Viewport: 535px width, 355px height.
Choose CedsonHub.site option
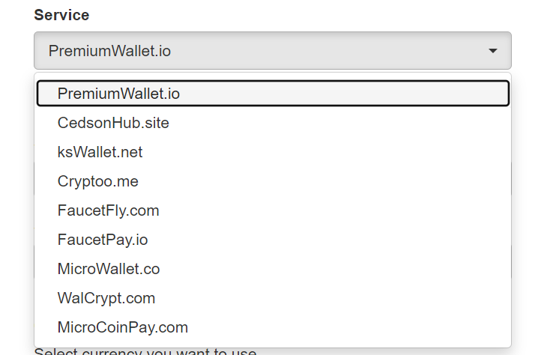click(x=113, y=123)
